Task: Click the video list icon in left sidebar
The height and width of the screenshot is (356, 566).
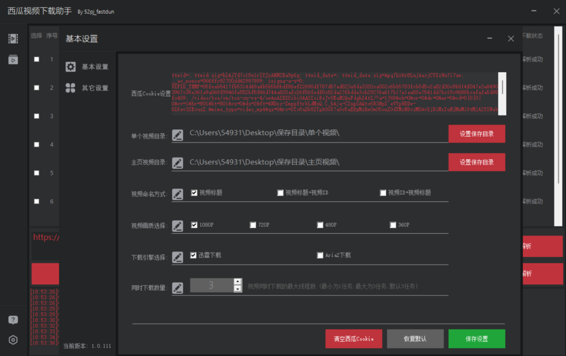Action: tap(13, 39)
